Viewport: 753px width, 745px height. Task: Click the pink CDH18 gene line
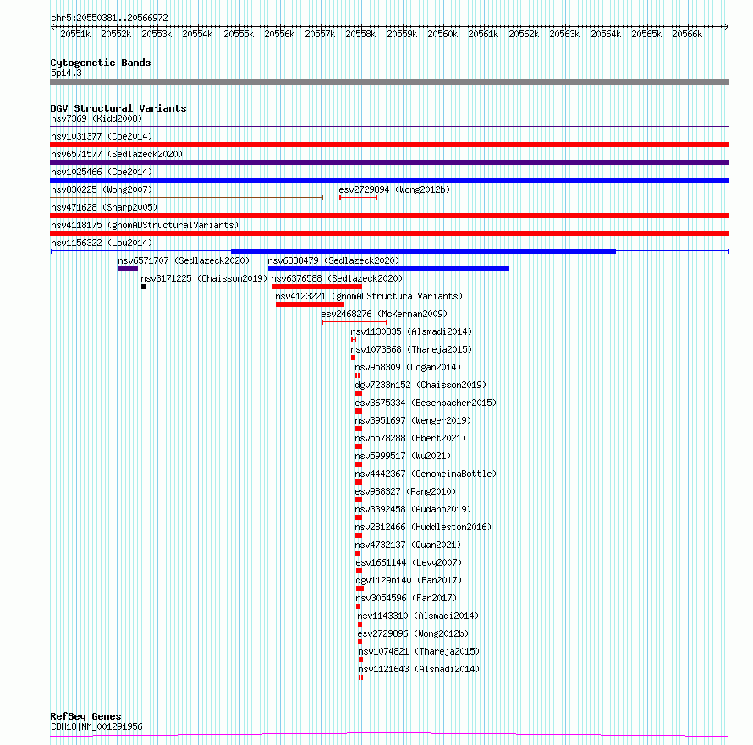tap(389, 735)
